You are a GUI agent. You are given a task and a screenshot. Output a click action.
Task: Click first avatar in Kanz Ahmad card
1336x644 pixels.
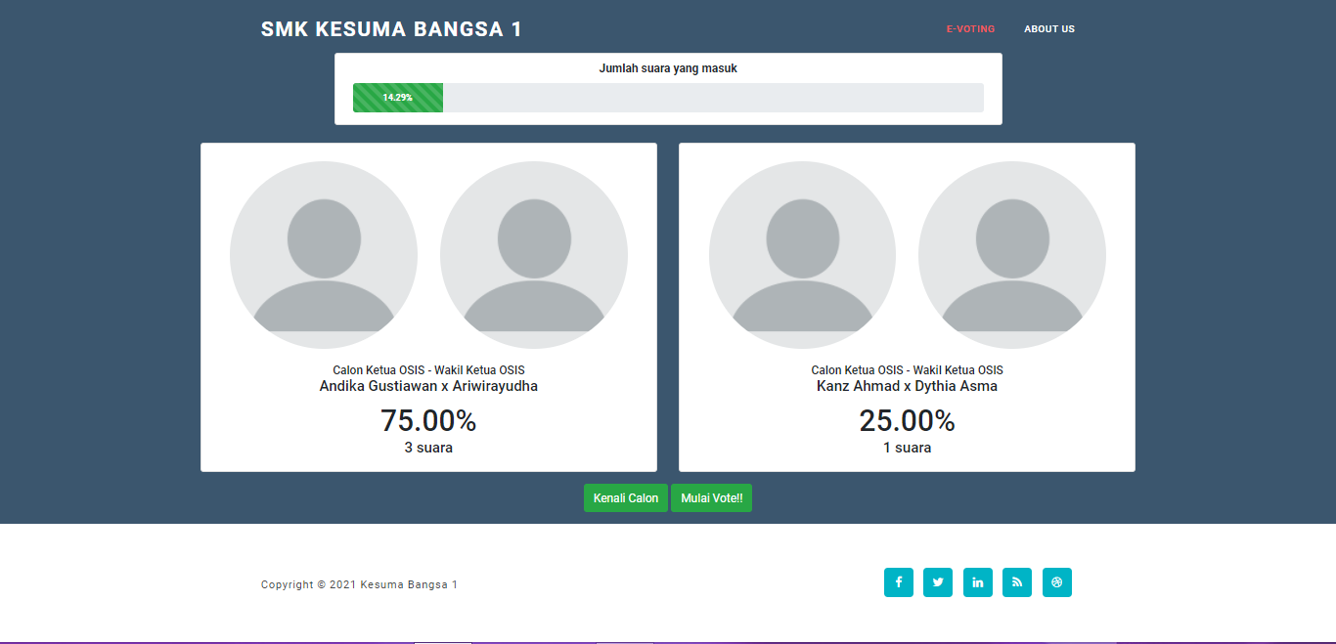[x=802, y=255]
